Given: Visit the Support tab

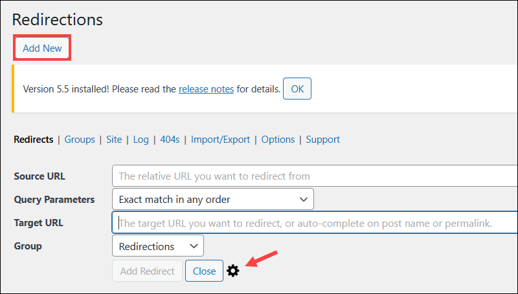Looking at the screenshot, I should click(x=323, y=140).
